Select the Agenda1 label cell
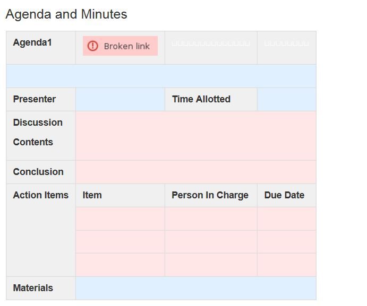Image resolution: width=367 pixels, height=306 pixels. (41, 48)
